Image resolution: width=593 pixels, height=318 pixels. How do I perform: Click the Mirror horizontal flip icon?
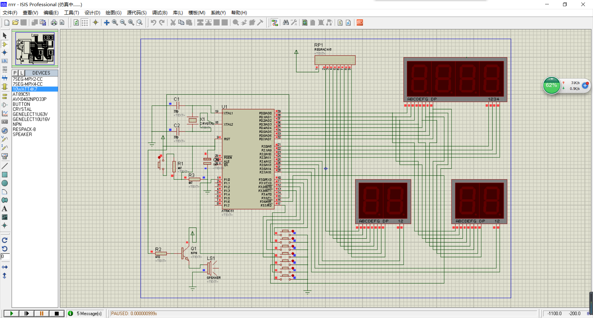coord(5,267)
